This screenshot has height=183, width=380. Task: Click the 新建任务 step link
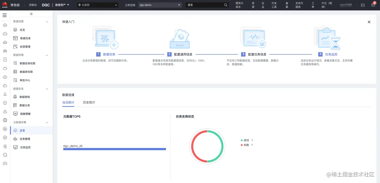pyautogui.click(x=109, y=54)
